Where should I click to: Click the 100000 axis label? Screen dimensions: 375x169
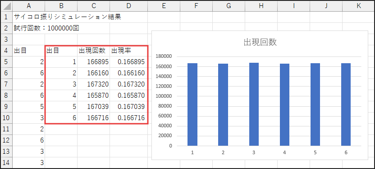(x=164, y=96)
